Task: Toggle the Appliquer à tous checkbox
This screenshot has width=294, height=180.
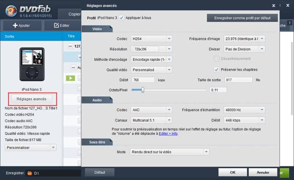Action: pos(122,18)
